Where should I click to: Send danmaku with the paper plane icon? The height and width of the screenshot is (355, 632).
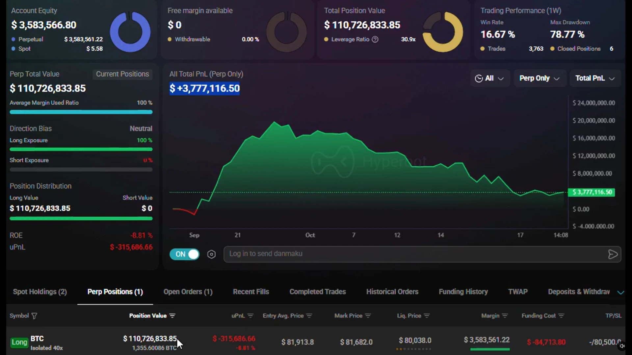point(613,254)
